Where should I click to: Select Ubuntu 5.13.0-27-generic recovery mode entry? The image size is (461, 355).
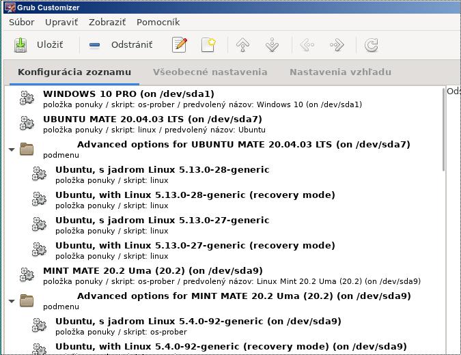pos(195,245)
